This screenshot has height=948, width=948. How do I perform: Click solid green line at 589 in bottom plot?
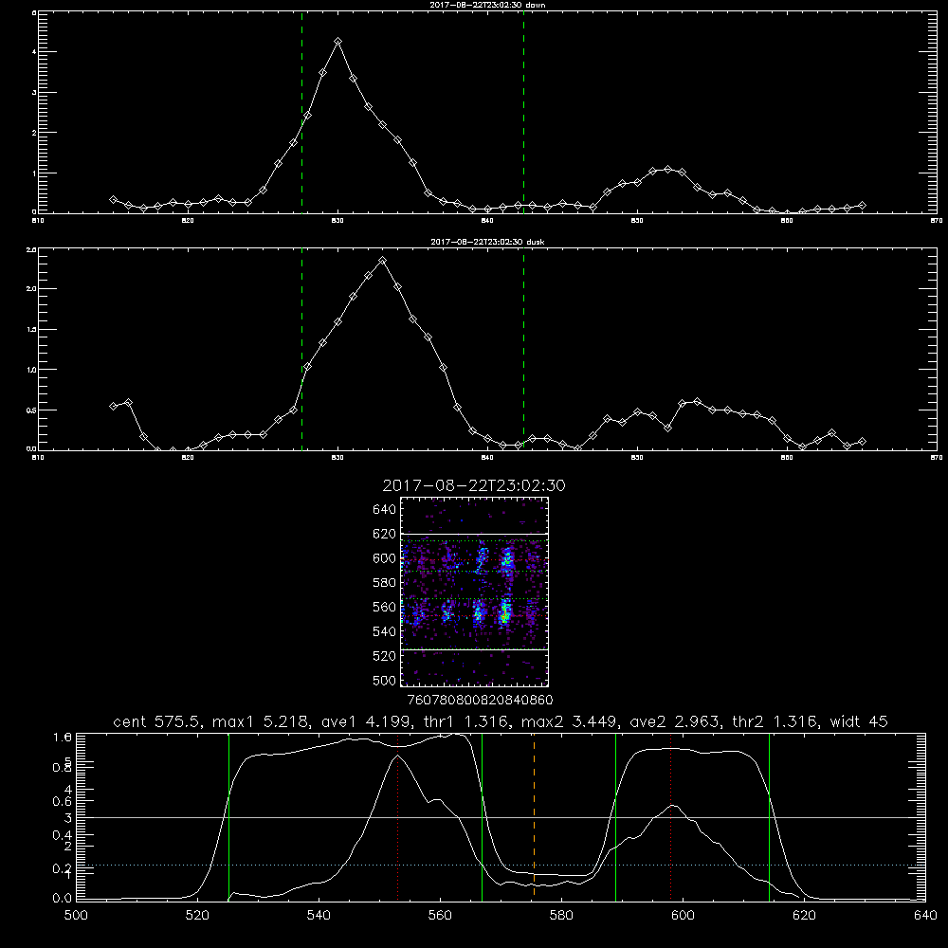coord(615,816)
